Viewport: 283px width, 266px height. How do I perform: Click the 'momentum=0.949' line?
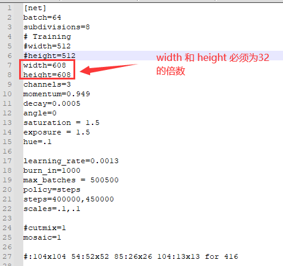pyautogui.click(x=57, y=94)
